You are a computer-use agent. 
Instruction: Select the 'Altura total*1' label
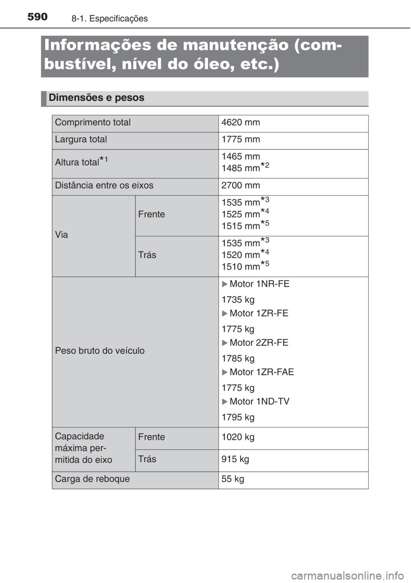click(x=81, y=162)
